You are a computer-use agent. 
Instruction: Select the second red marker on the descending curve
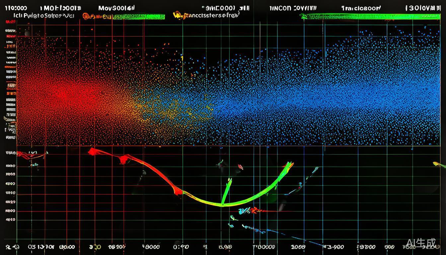123,159
